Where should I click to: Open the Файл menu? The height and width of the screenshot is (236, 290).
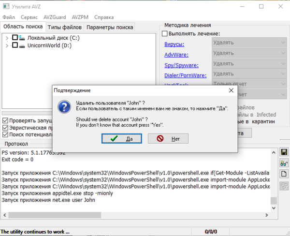pyautogui.click(x=9, y=17)
